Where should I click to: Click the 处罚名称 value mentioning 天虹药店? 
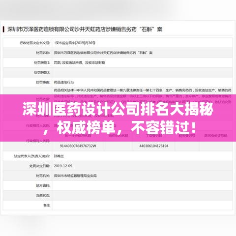[103, 53]
